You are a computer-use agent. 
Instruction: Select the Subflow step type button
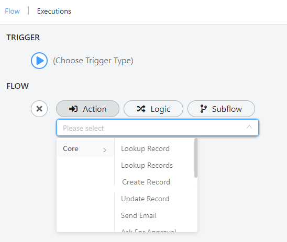click(221, 109)
